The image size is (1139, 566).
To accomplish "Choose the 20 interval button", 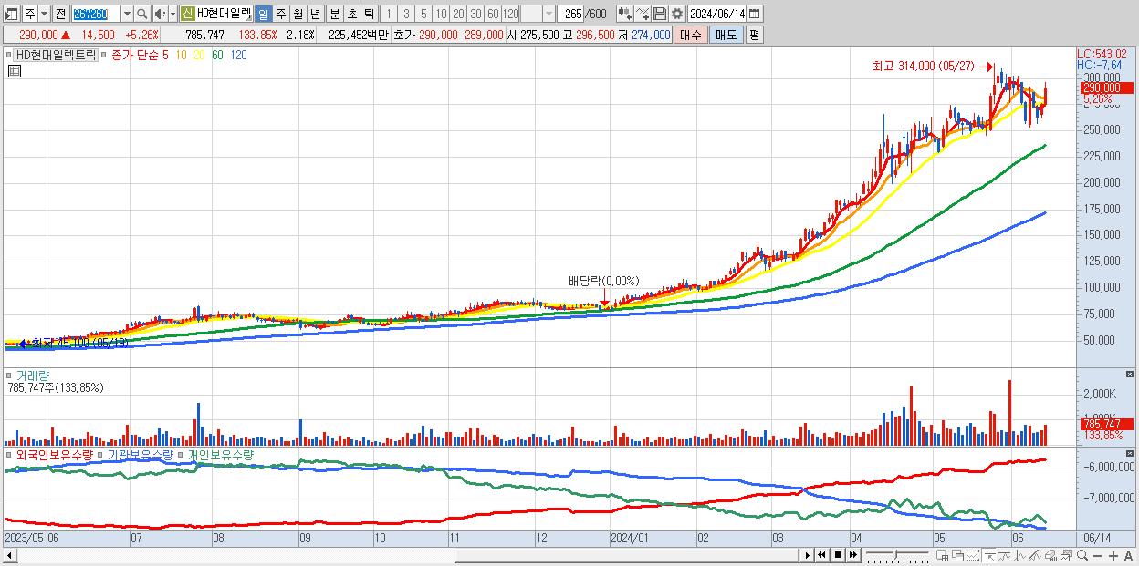I will click(x=458, y=14).
